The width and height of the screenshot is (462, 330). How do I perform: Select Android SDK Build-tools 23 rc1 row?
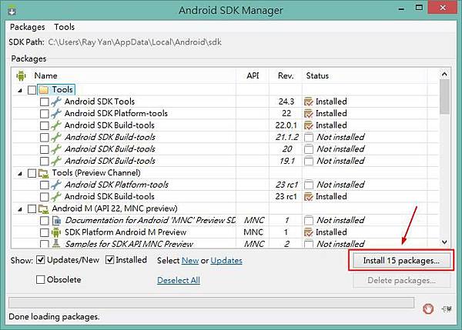[226, 197]
